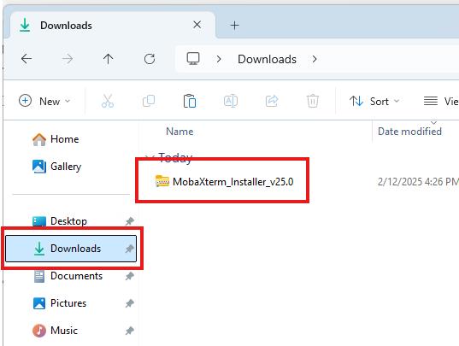Expand chevron after the This PC icon
The width and height of the screenshot is (459, 346).
tap(219, 59)
